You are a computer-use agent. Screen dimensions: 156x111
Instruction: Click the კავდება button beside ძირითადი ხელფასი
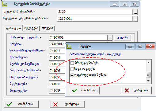coord(123,38)
